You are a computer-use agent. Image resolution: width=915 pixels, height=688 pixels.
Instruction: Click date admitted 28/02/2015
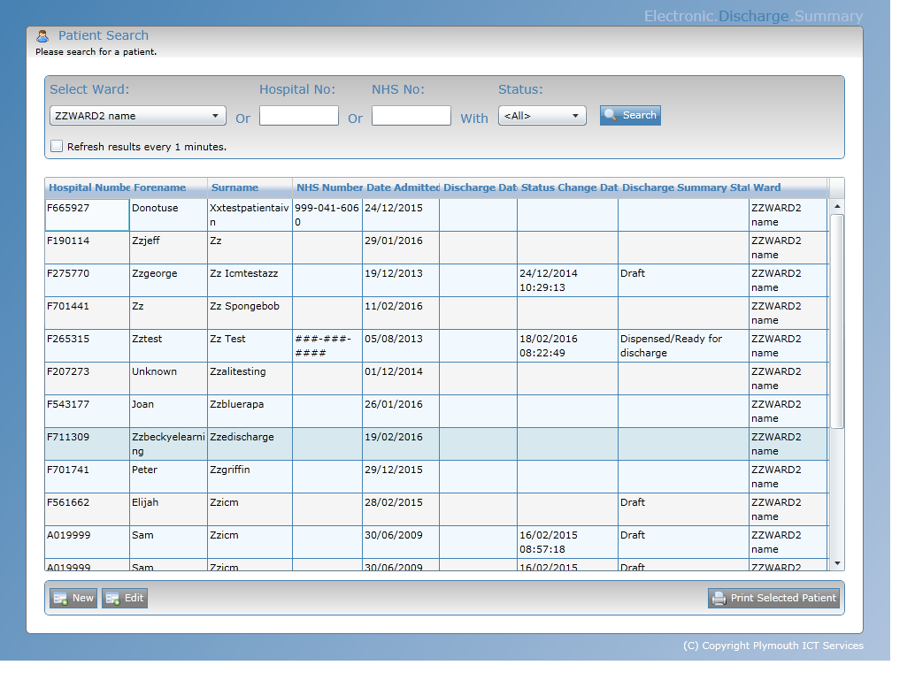394,502
